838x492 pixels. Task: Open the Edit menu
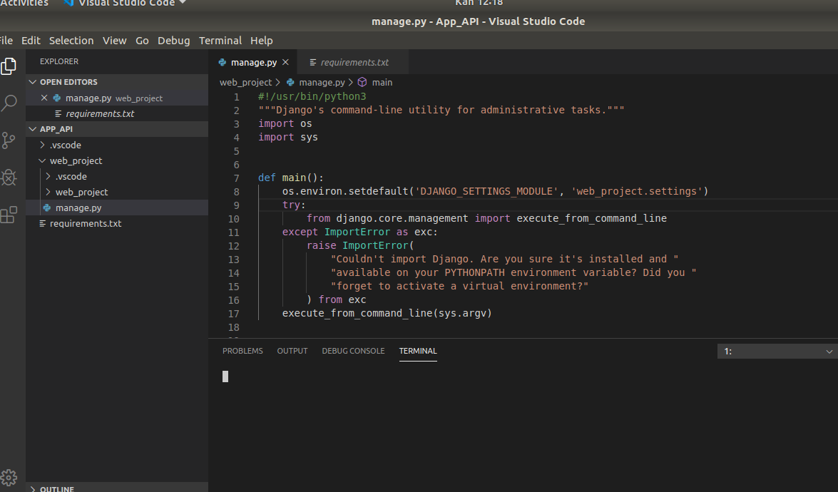(31, 41)
